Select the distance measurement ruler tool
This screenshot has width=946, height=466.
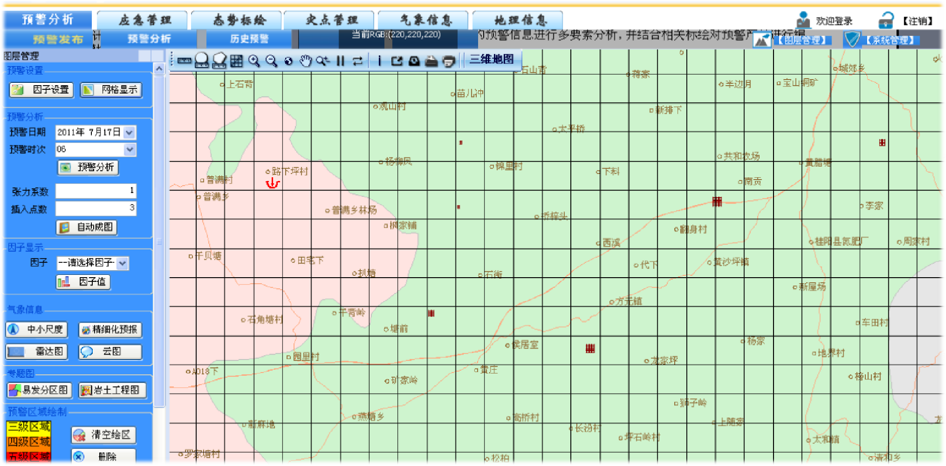tap(184, 61)
